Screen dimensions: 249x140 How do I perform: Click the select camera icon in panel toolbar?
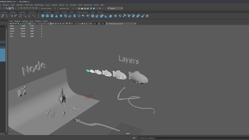pyautogui.click(x=11, y=24)
